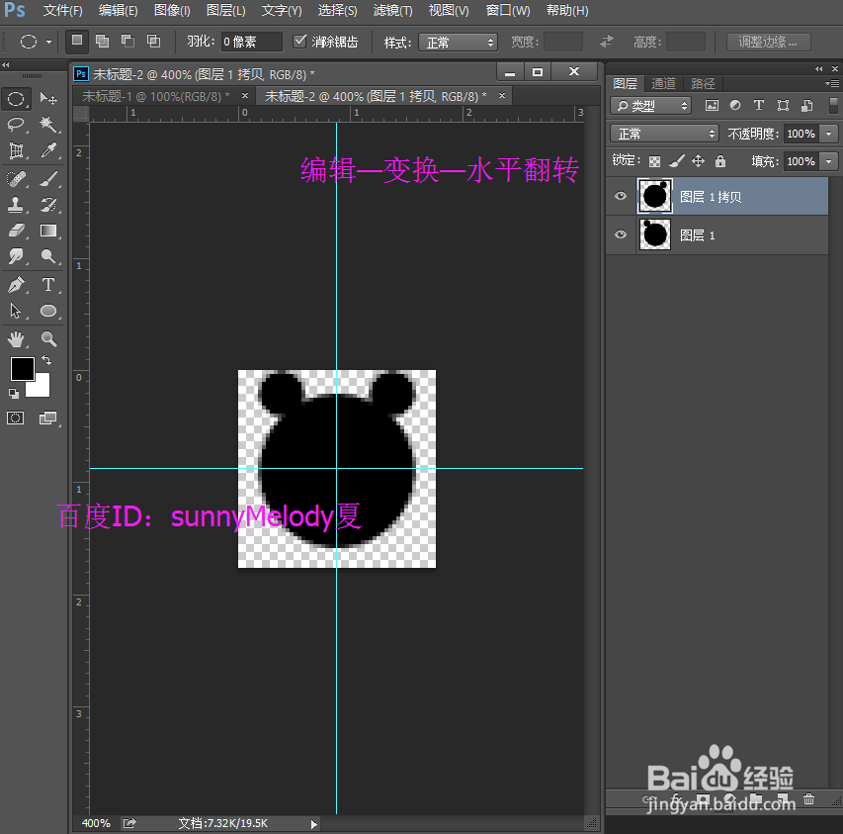
Task: Click Add to Selection mode
Action: (x=102, y=41)
